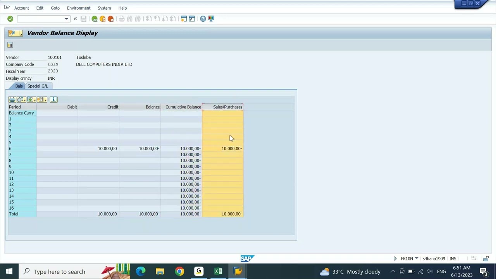
Task: Click period 6 Balance value 10.000,00-
Action: [149, 148]
